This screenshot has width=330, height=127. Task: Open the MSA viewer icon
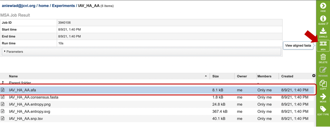[x=323, y=44]
